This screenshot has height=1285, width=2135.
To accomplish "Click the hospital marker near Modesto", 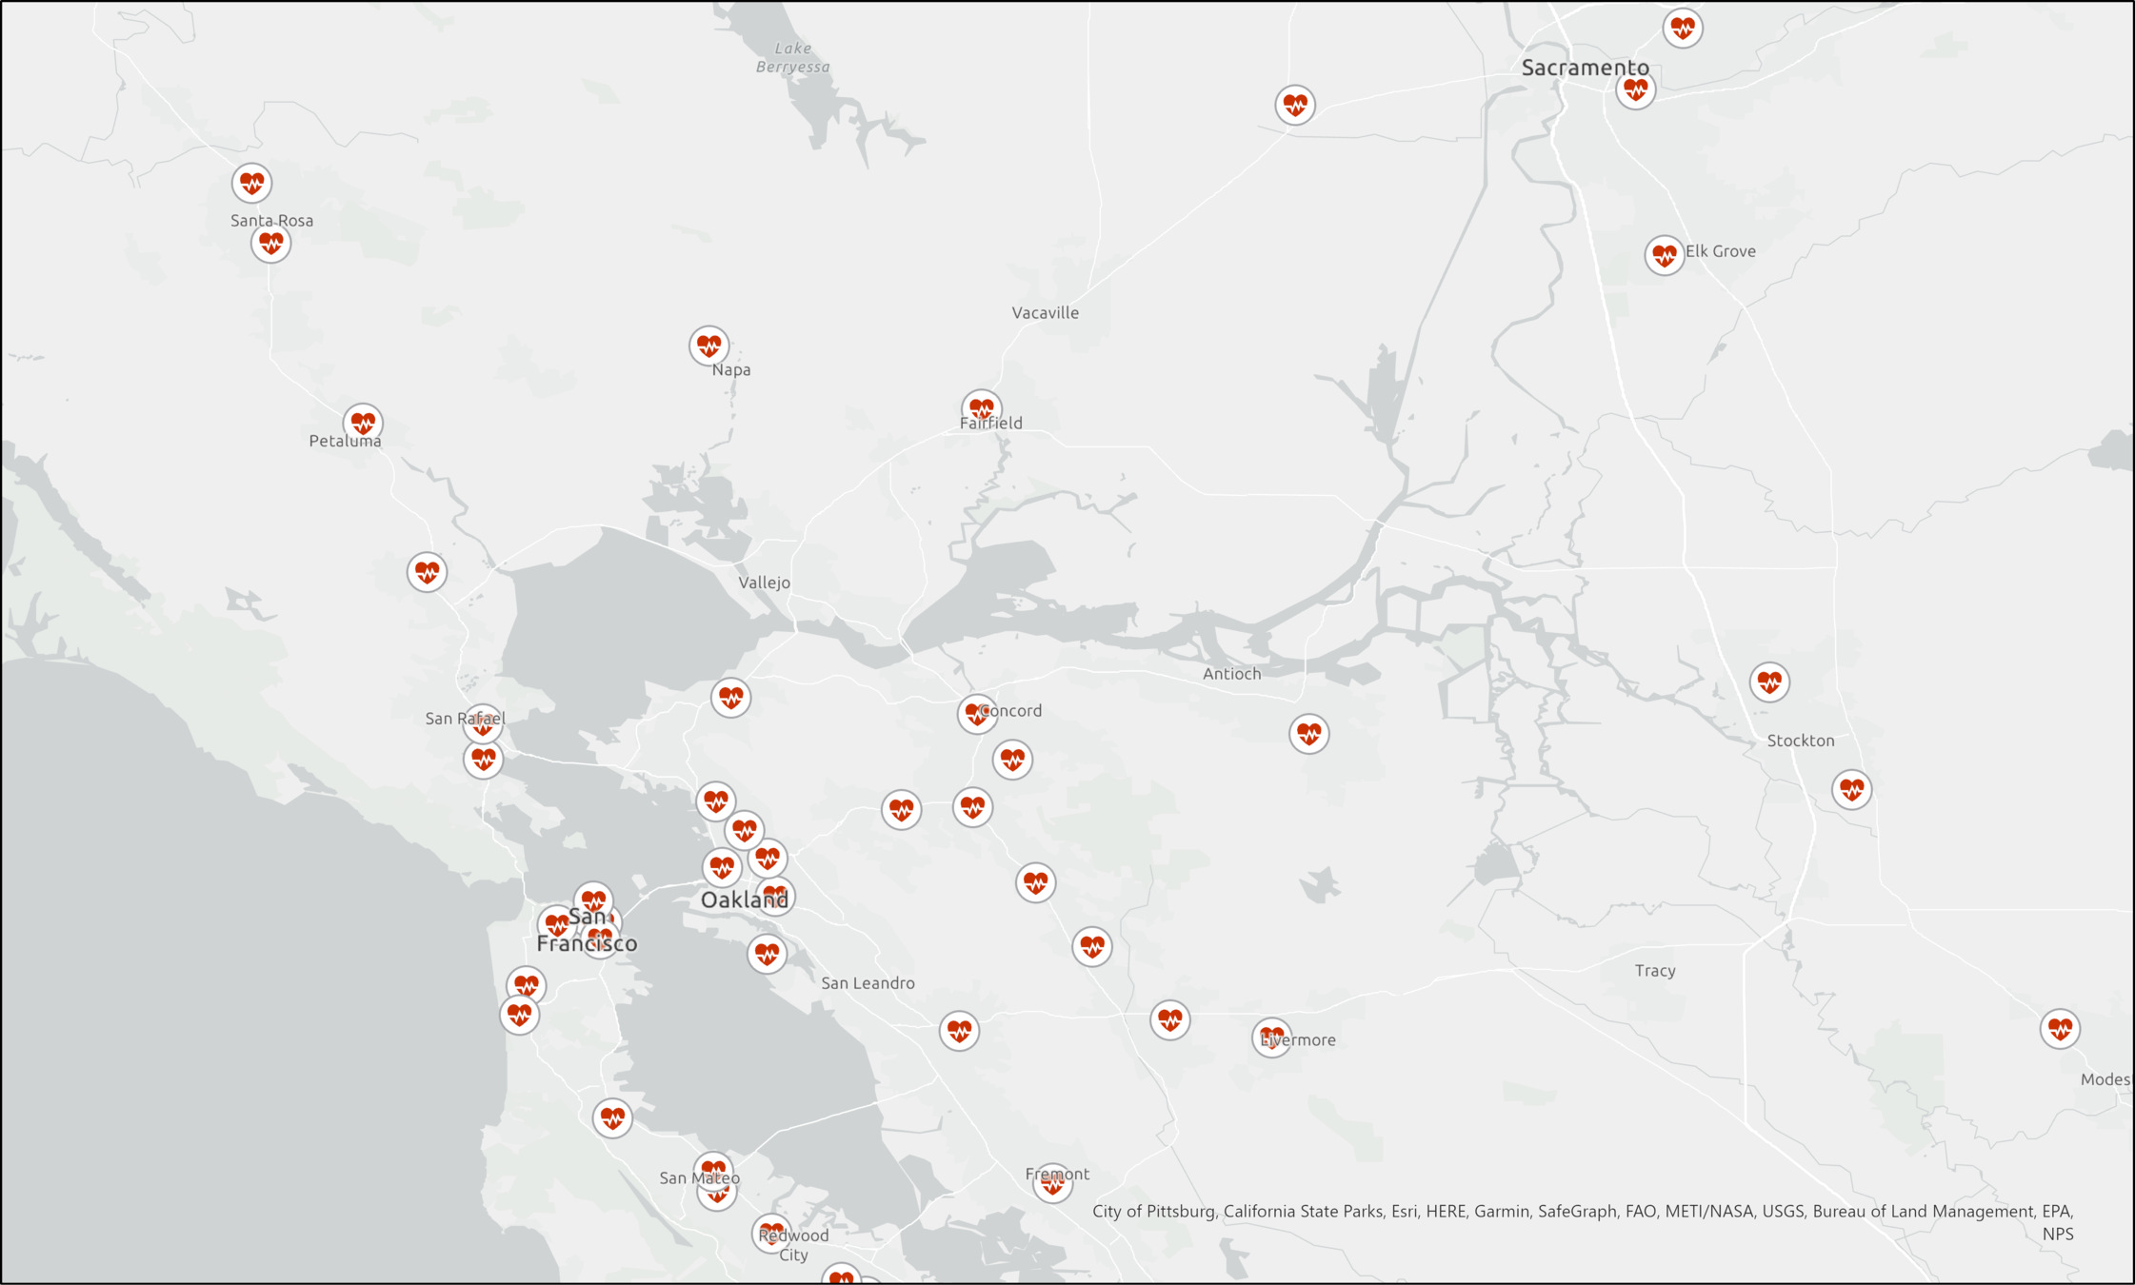I will pos(2059,1029).
